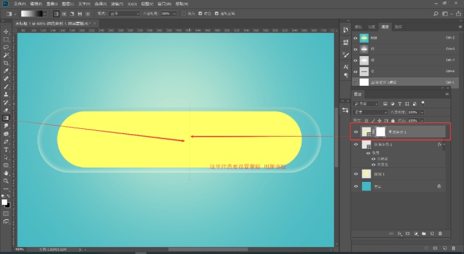Select the Crop tool
This screenshot has height=254, width=464.
pos(6,63)
